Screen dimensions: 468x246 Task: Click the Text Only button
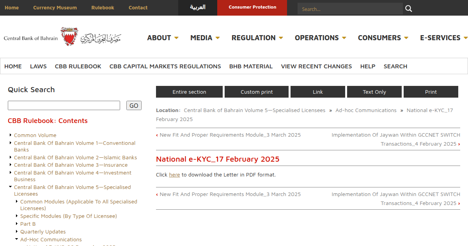374,92
